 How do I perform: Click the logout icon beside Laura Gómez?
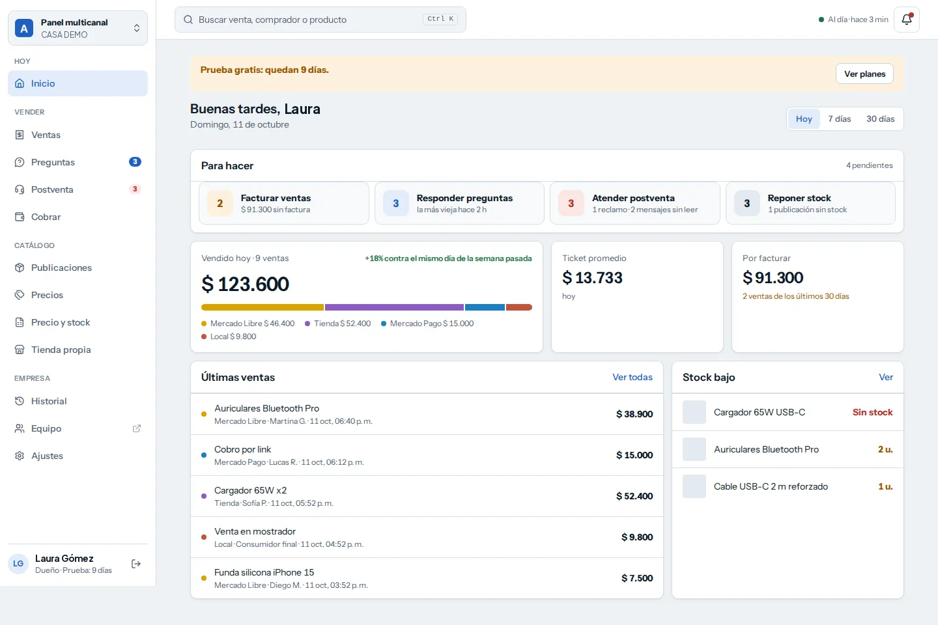[136, 564]
